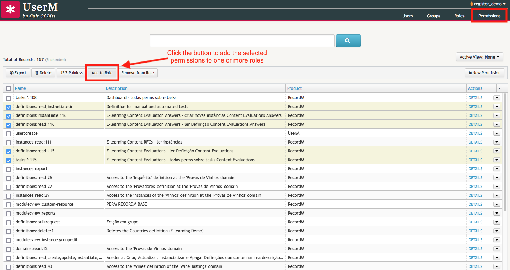Click the Export button
Screen dimensions: 510x270
pos(18,73)
